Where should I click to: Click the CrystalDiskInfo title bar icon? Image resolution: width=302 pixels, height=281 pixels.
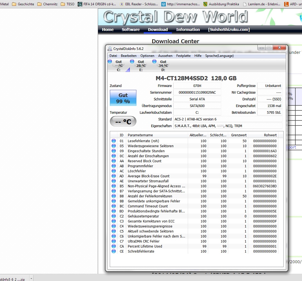(x=110, y=49)
